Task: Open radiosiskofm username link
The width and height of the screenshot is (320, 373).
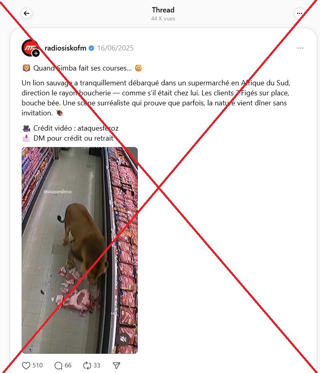Action: coord(65,48)
